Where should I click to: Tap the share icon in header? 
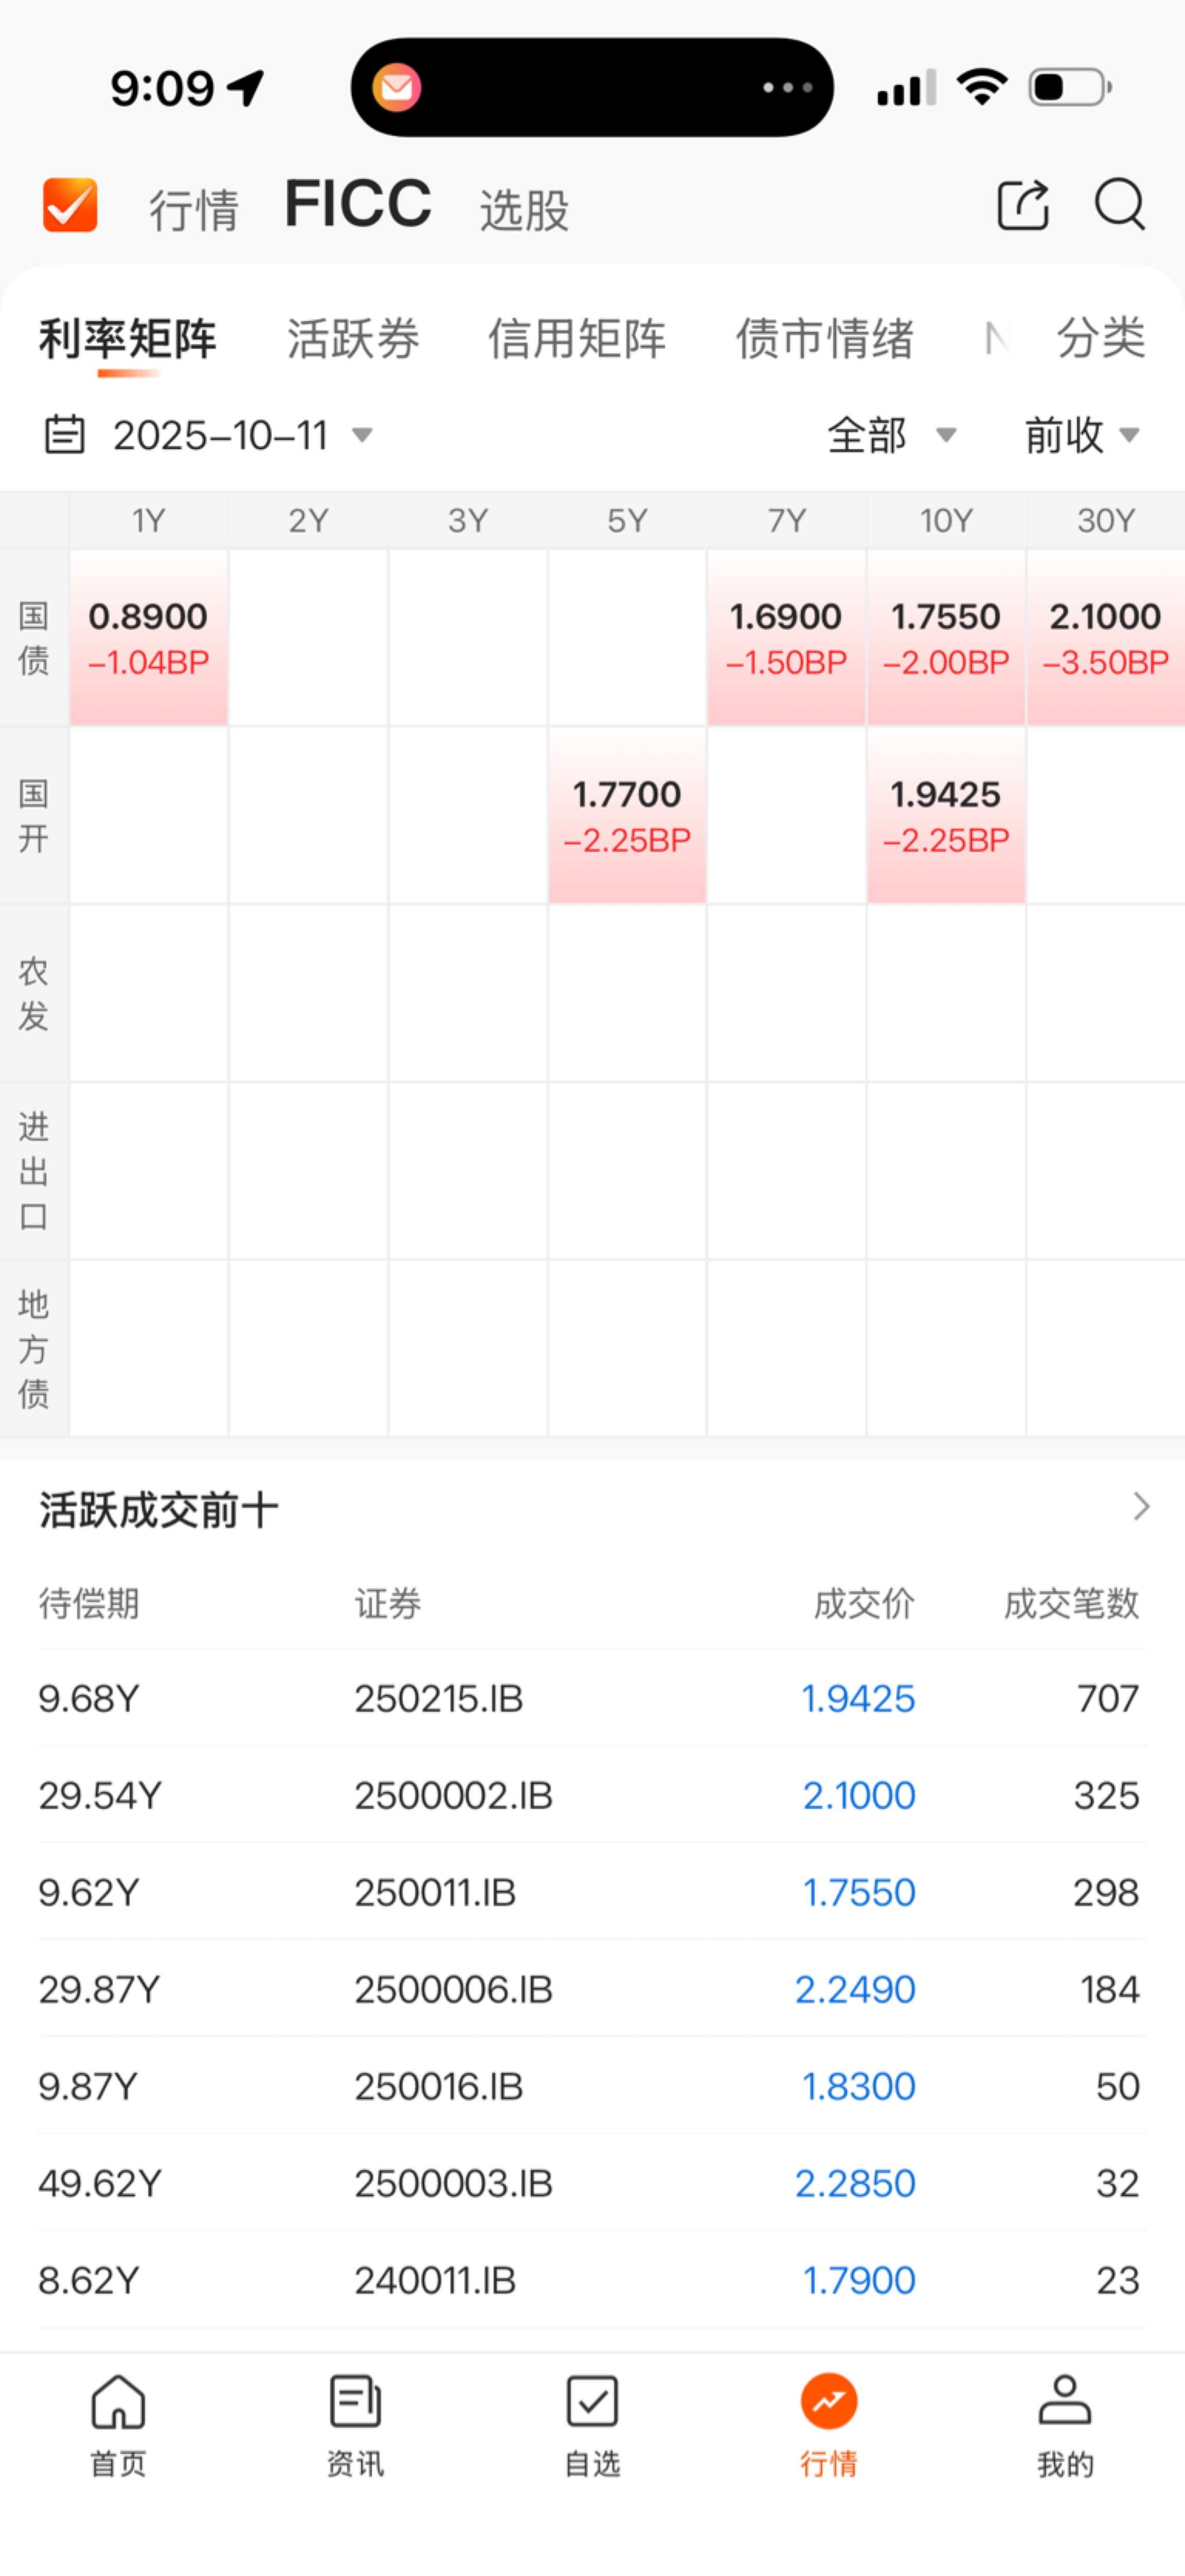[1023, 205]
